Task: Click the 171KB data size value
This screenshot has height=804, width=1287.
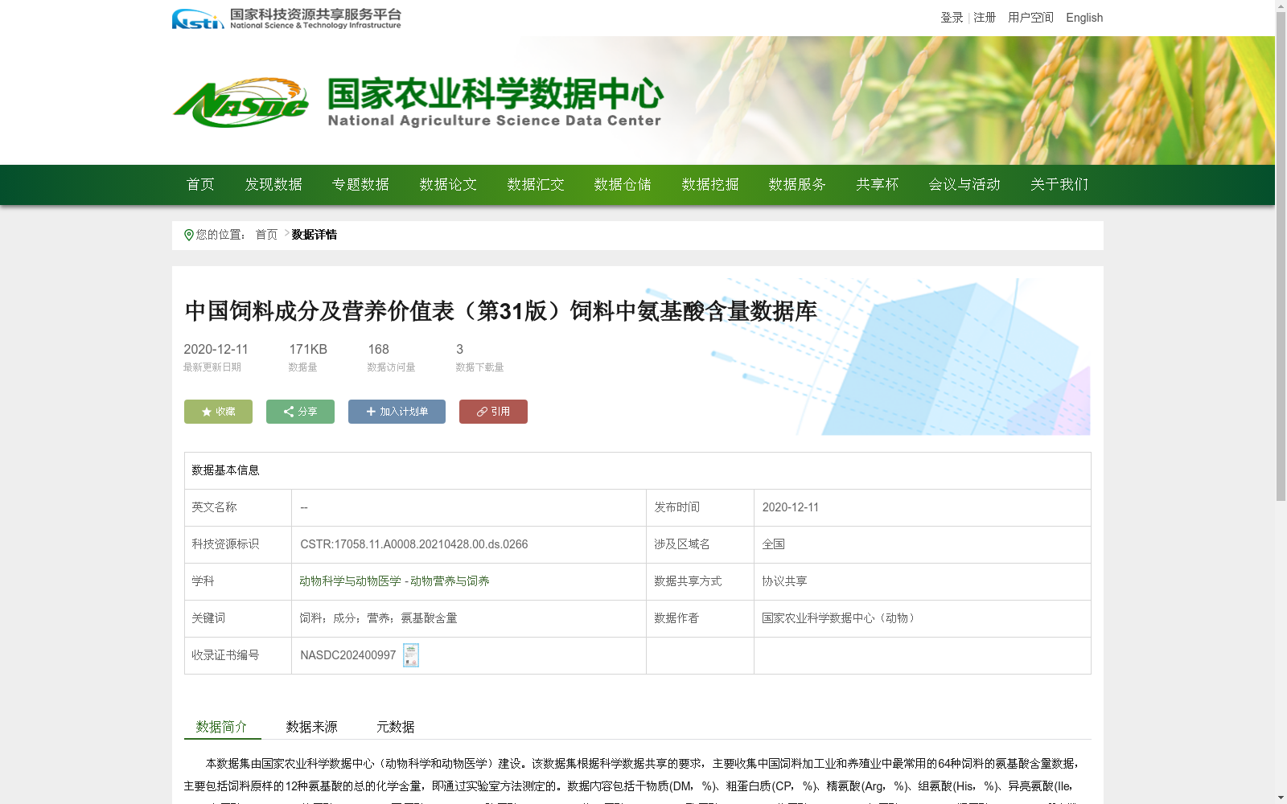Action: 308,349
